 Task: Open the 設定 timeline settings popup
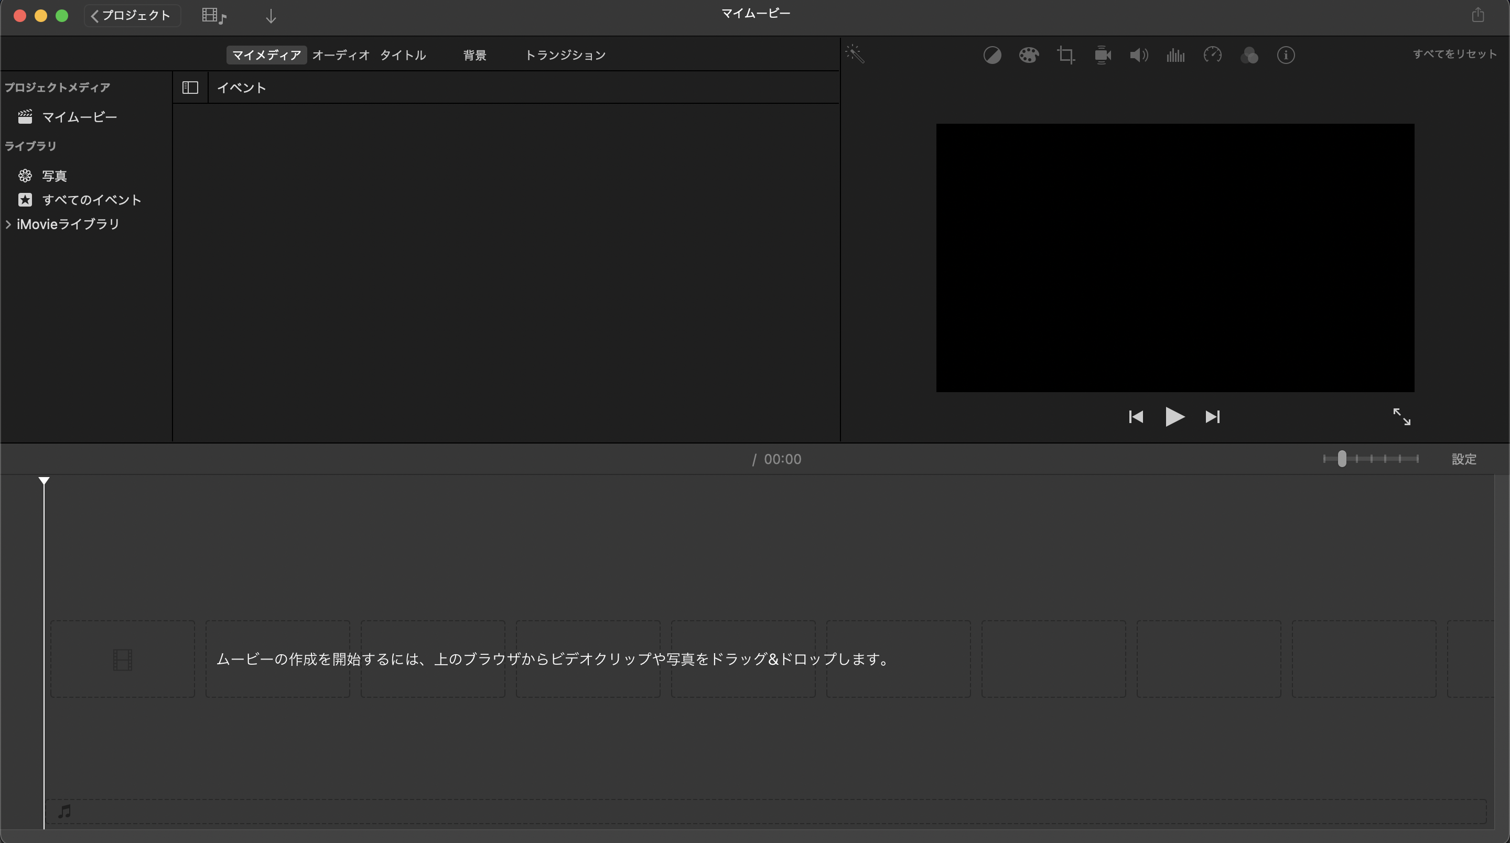[1463, 459]
